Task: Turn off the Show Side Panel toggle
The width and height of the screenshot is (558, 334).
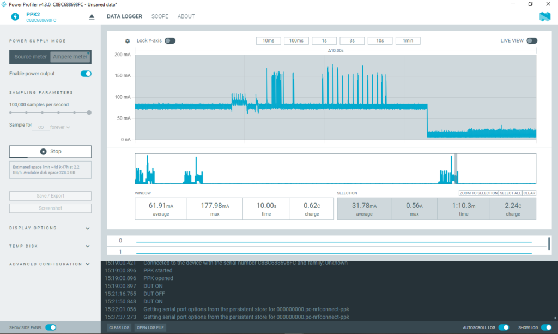Action: click(x=51, y=327)
